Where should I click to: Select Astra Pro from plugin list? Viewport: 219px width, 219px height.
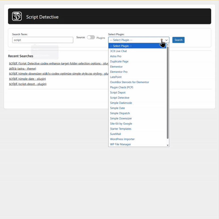tap(137, 56)
